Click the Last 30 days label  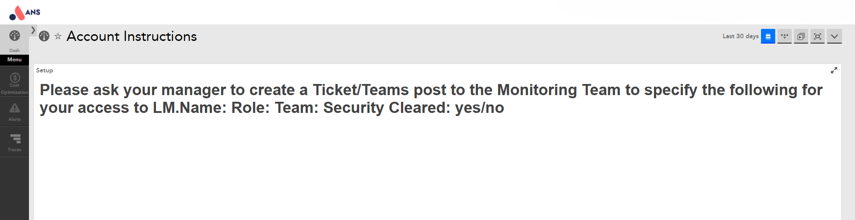[740, 36]
